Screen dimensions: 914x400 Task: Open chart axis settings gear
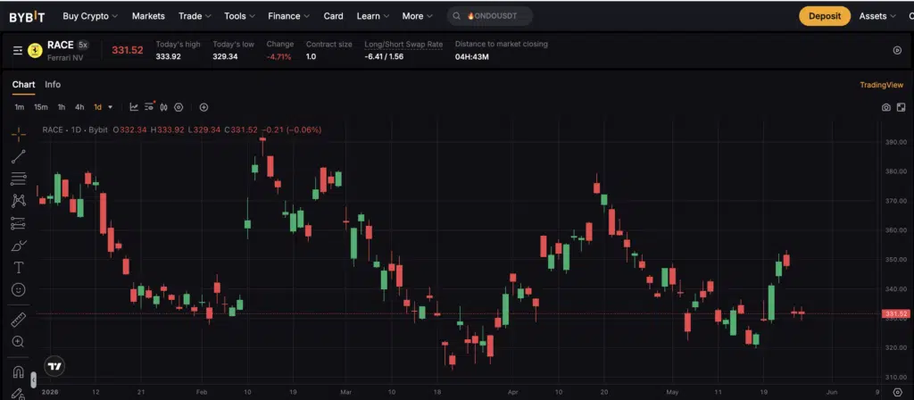point(898,393)
